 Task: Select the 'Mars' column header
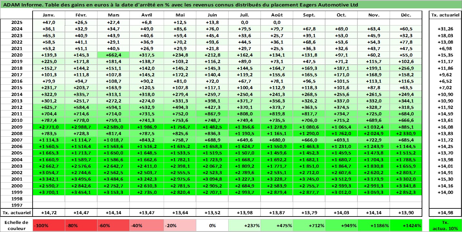coord(113,15)
